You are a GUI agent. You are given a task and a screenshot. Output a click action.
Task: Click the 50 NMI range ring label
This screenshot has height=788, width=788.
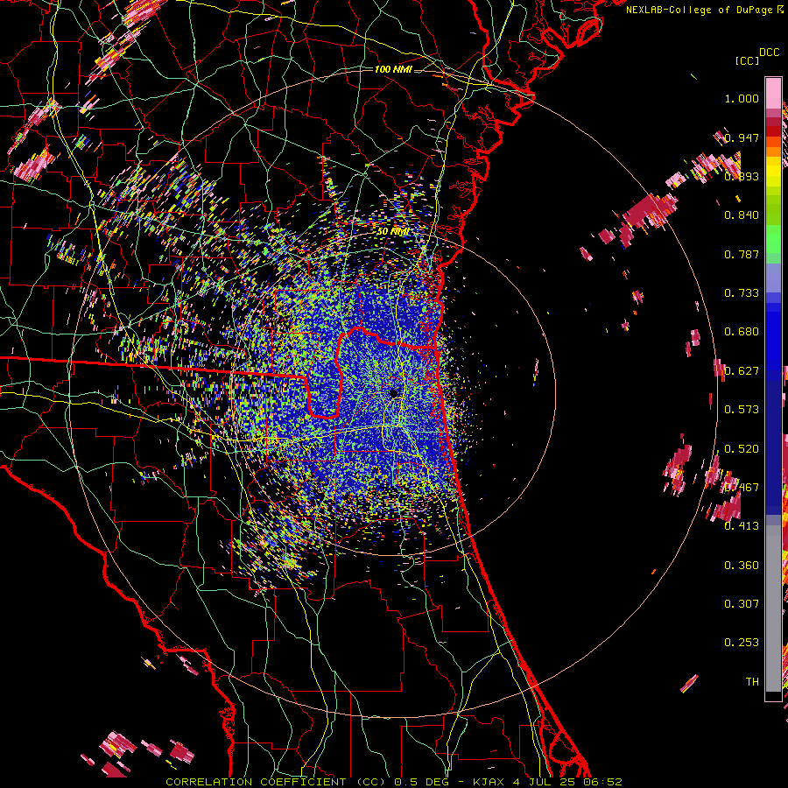pos(393,232)
